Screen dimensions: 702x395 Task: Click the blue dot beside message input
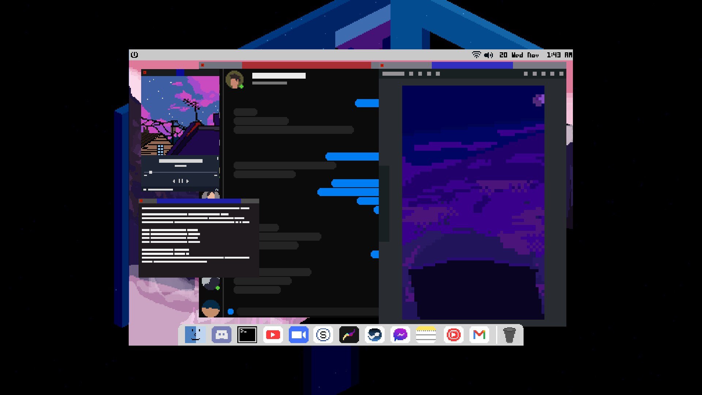(x=231, y=312)
